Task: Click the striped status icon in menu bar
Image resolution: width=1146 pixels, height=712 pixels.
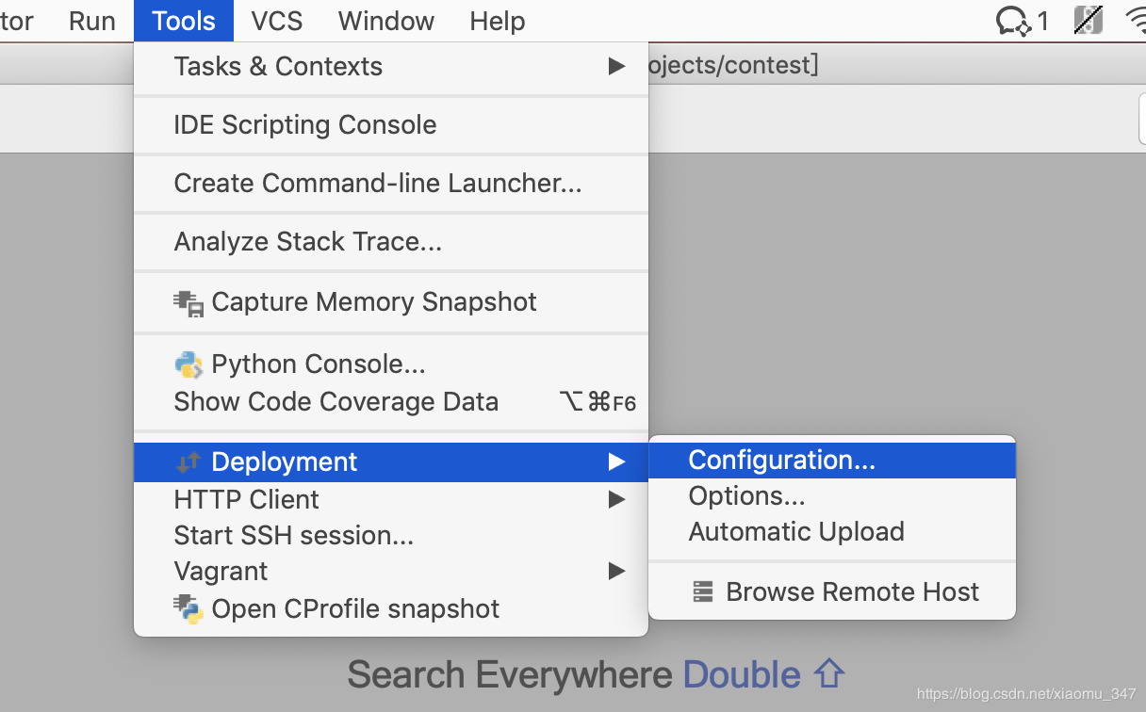Action: [1089, 21]
